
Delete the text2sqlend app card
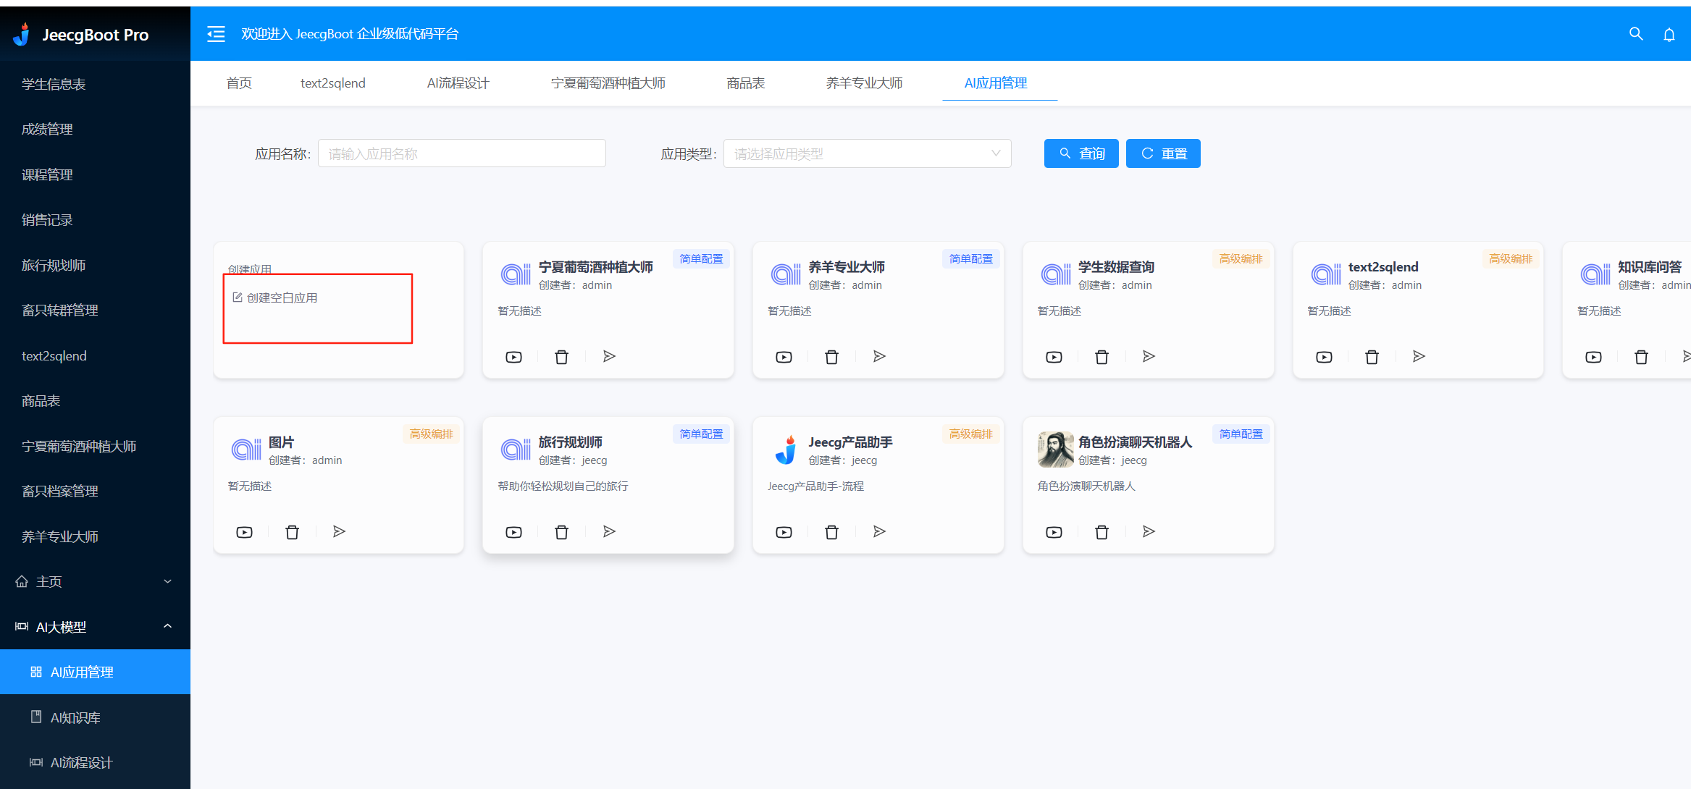[1372, 357]
